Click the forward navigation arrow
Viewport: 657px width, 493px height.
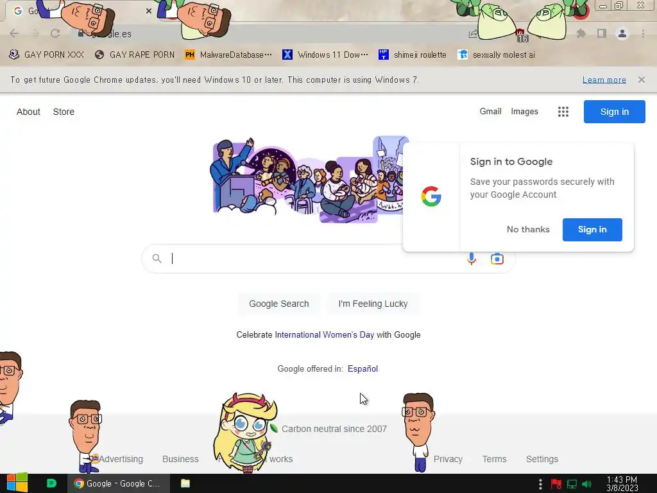click(x=35, y=33)
